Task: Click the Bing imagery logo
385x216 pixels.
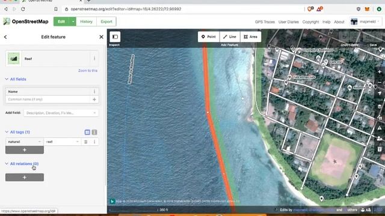Action: point(112,201)
